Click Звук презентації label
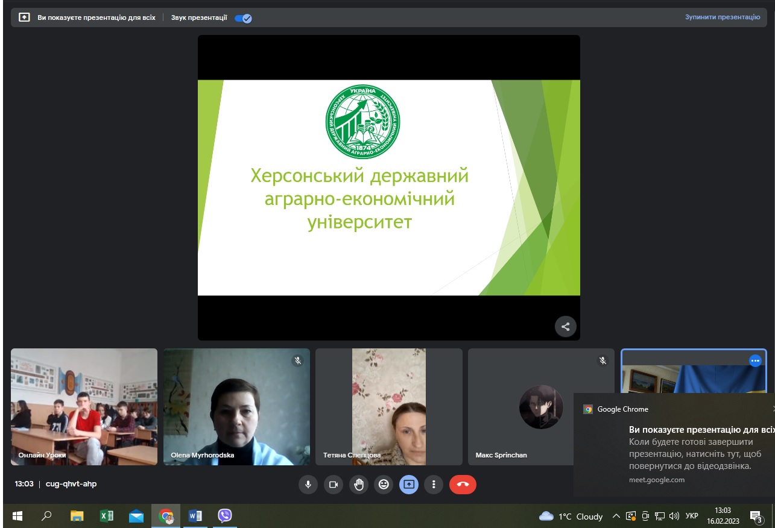The width and height of the screenshot is (775, 528). (x=199, y=18)
